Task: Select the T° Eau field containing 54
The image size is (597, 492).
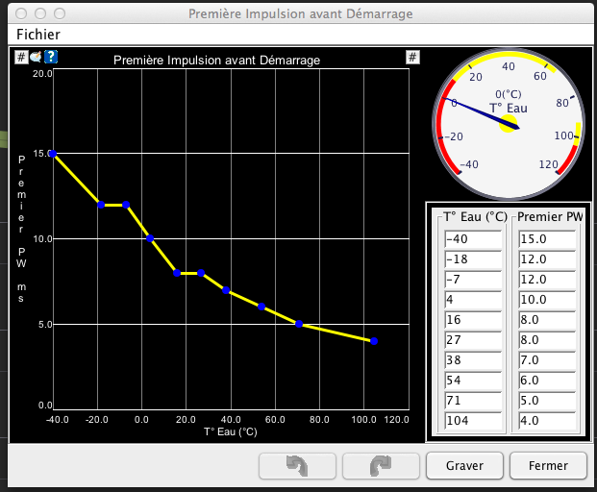Action: pyautogui.click(x=473, y=381)
